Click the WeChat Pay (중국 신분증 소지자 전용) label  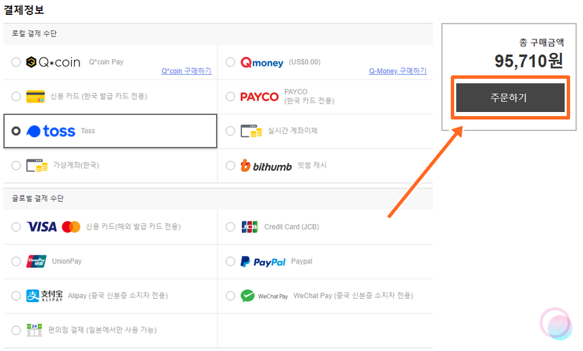[353, 296]
